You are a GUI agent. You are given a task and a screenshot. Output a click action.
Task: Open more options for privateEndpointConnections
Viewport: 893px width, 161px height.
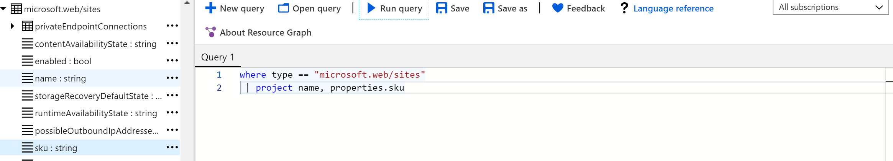[172, 26]
